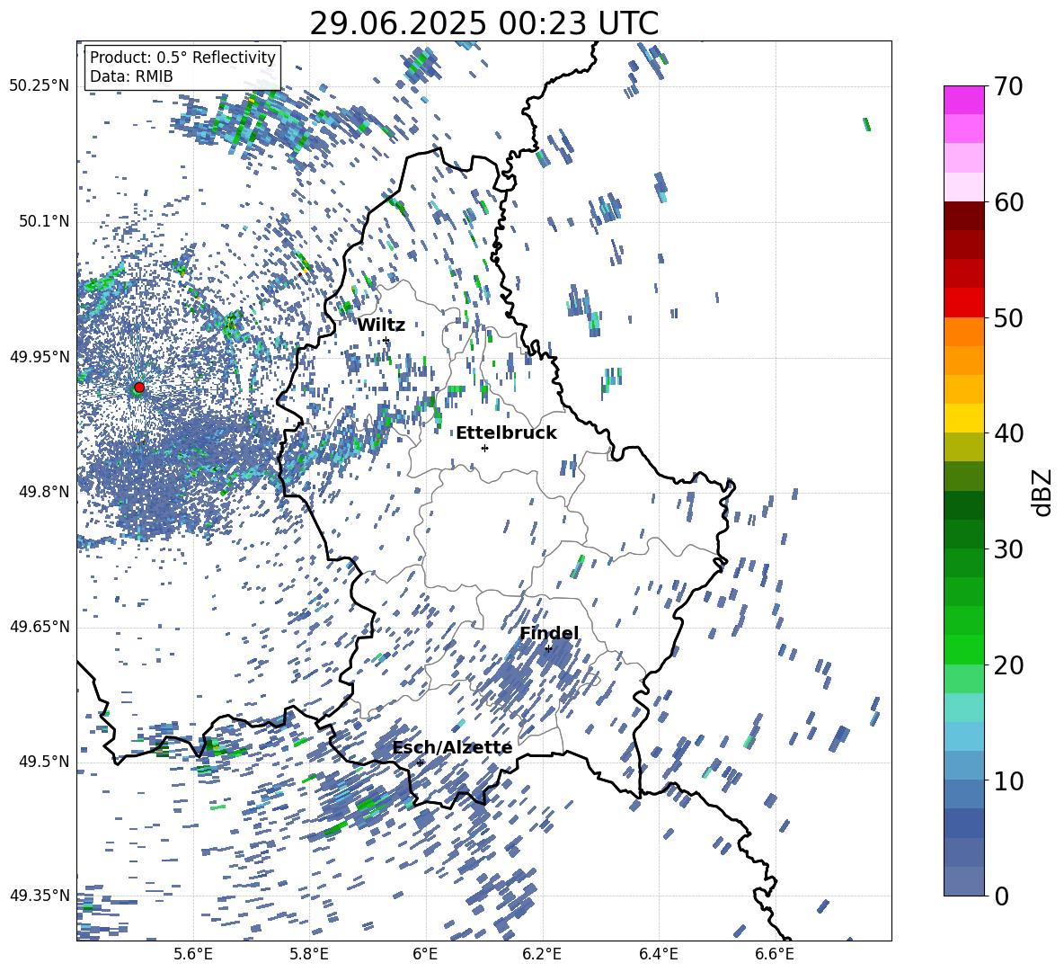Click the Product: 0.5° Reflectivity text
Screen dimensions: 1064x972
pos(182,58)
